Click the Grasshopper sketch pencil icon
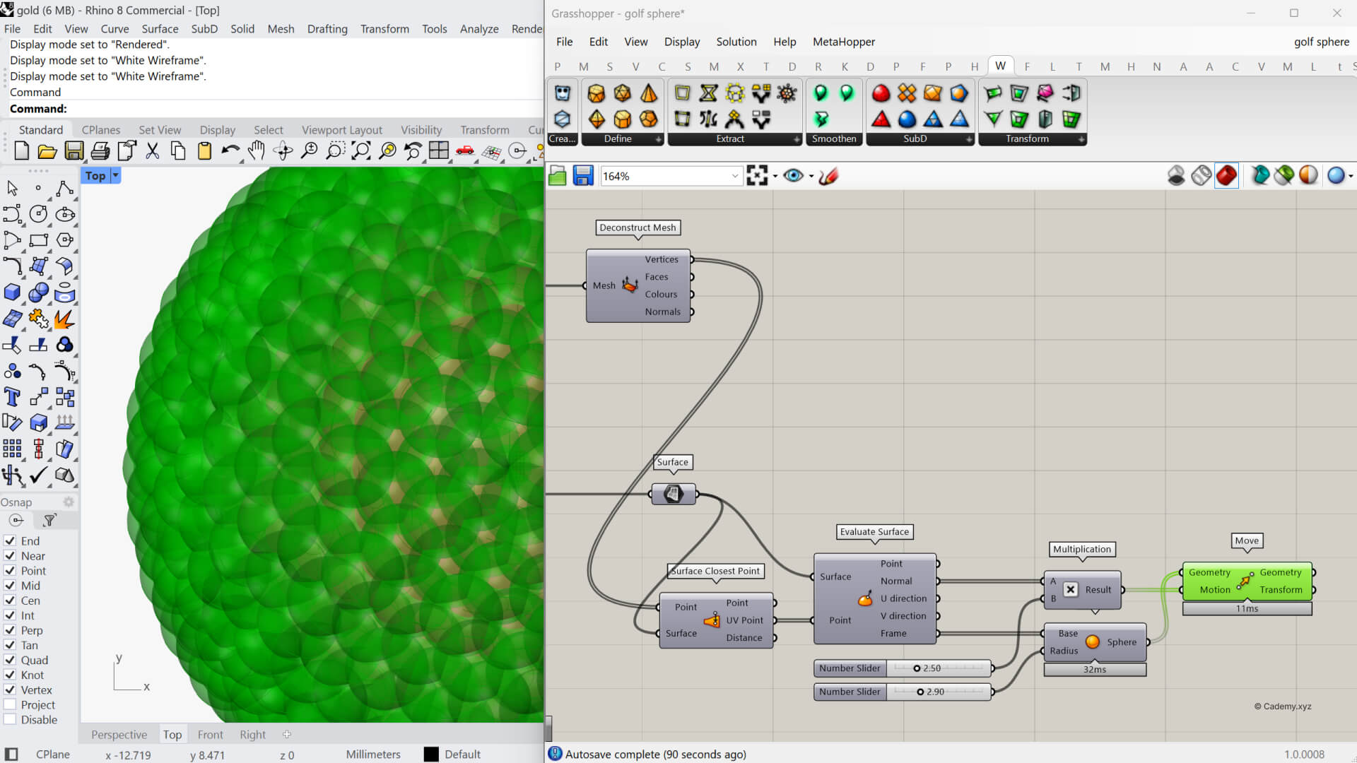Image resolution: width=1357 pixels, height=763 pixels. click(828, 176)
